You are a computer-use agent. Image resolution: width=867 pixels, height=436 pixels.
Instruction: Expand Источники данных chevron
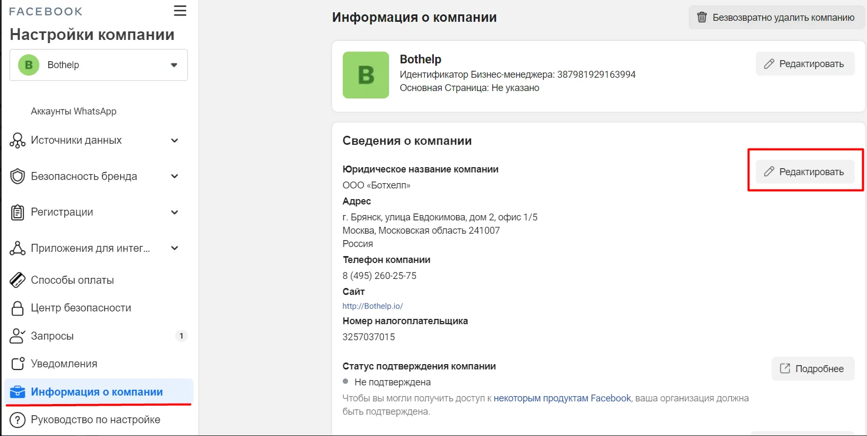pyautogui.click(x=175, y=141)
